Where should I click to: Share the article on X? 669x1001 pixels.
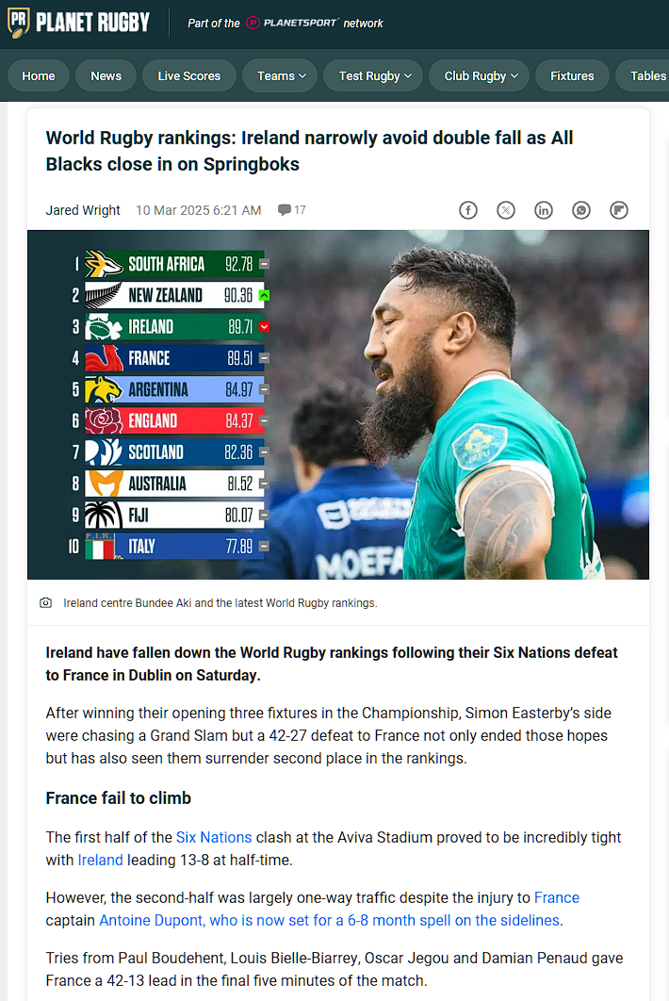(506, 210)
